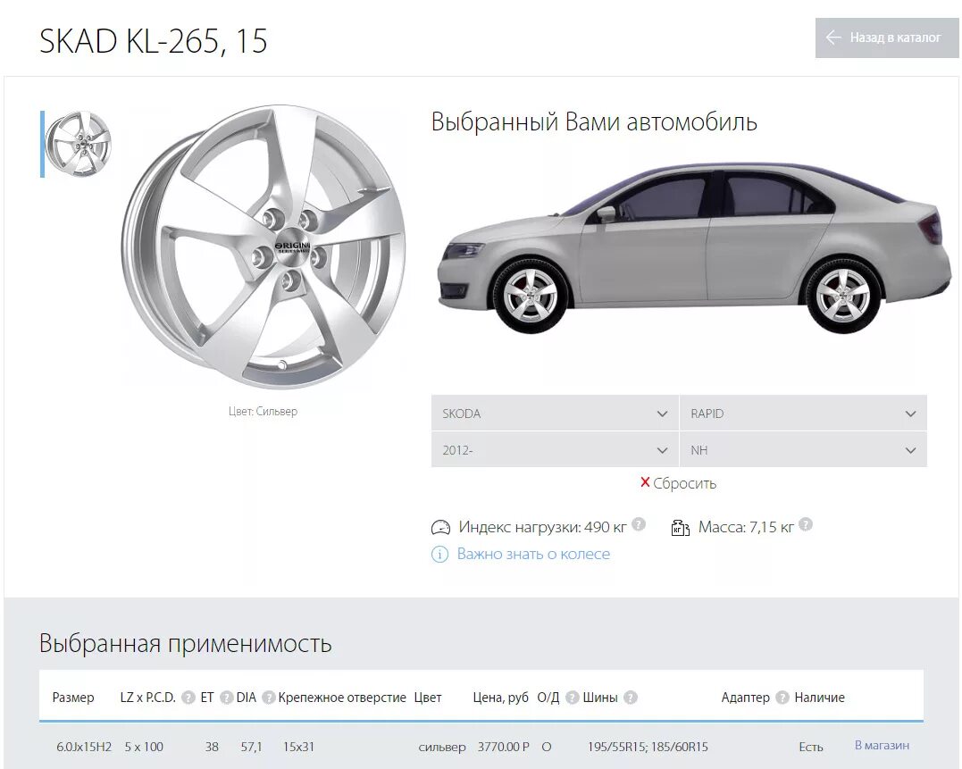This screenshot has width=962, height=769.
Task: Click the '15x31' fastening hole value
Action: (298, 747)
